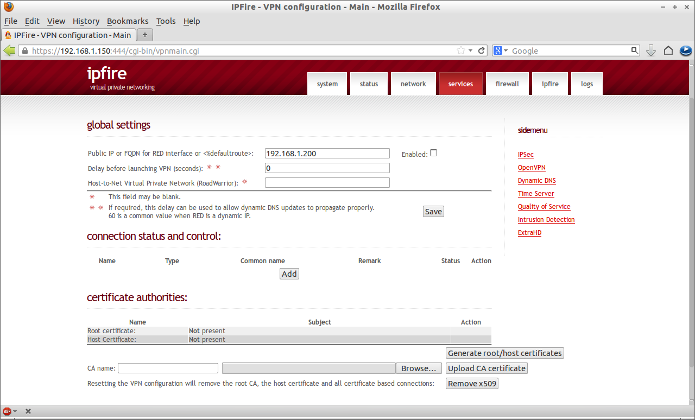The height and width of the screenshot is (420, 695).
Task: Open IPSec in side menu
Action: click(526, 155)
